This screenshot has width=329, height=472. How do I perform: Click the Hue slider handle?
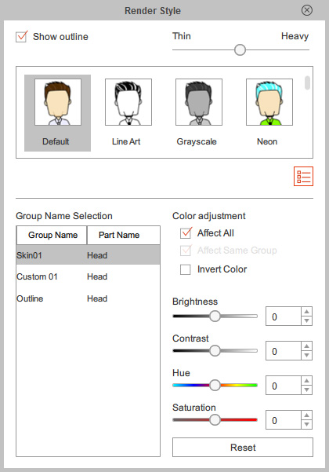[x=215, y=386]
